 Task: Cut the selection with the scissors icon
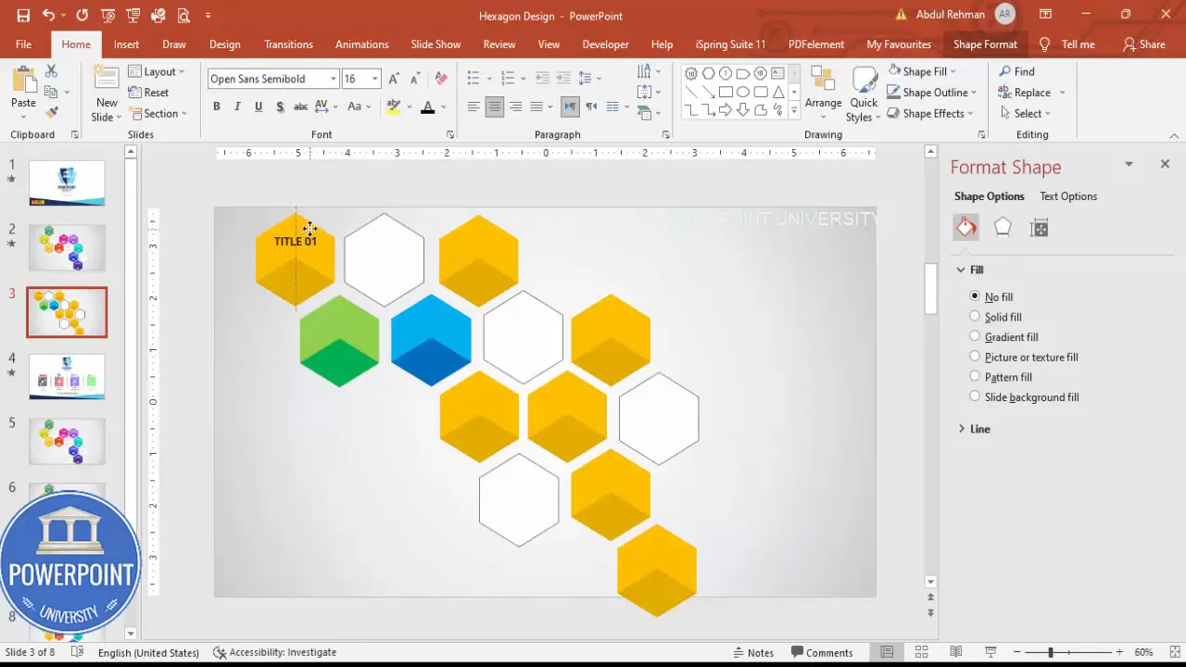pyautogui.click(x=51, y=71)
